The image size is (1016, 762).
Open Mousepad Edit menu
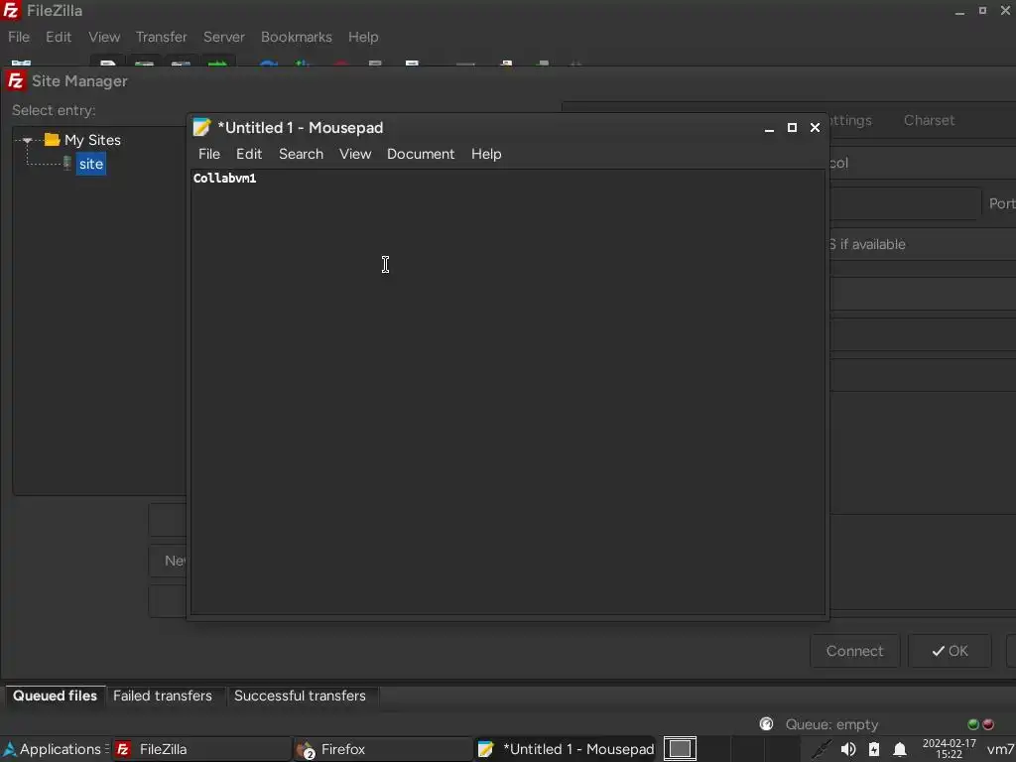[249, 154]
